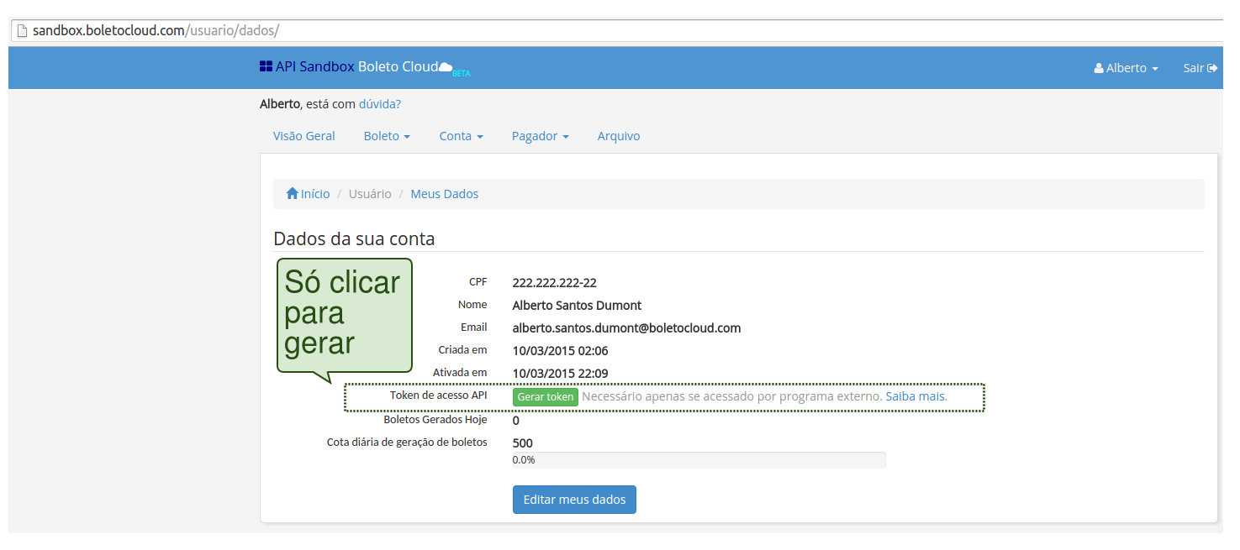Go to the Visão Geral tab
This screenshot has height=550, width=1240.
pyautogui.click(x=303, y=136)
